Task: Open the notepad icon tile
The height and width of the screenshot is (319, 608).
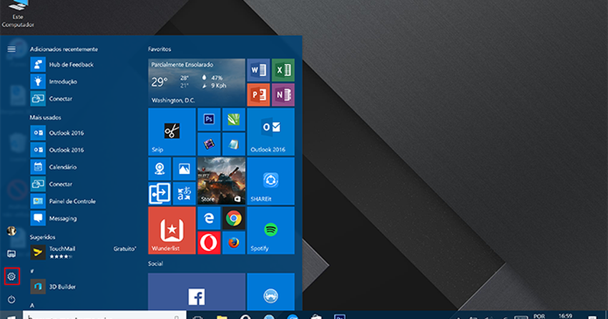Action: pos(233,144)
